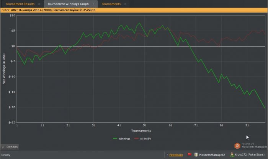This screenshot has height=159, width=268.
Task: Close the Tournaments tab
Action: point(125,4)
